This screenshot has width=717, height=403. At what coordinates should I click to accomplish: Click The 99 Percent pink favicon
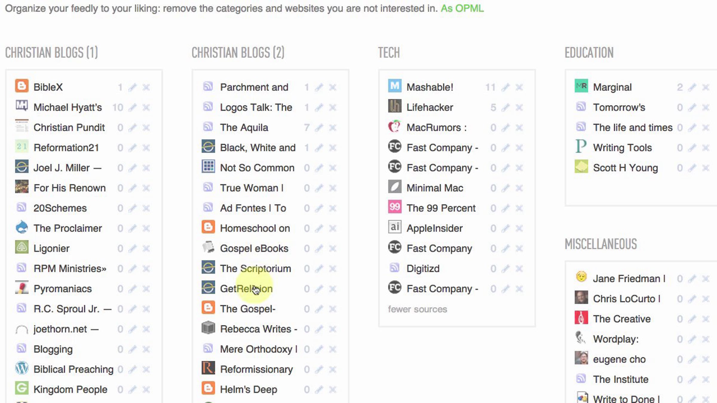(395, 207)
